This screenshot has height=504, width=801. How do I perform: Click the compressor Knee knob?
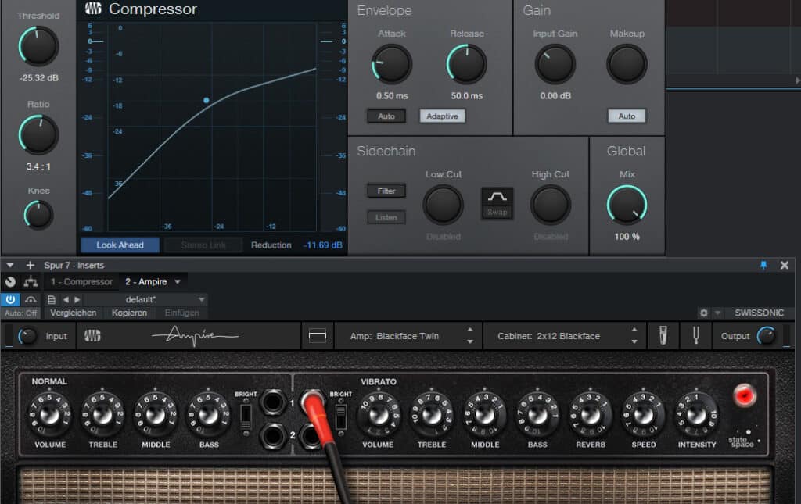38,215
